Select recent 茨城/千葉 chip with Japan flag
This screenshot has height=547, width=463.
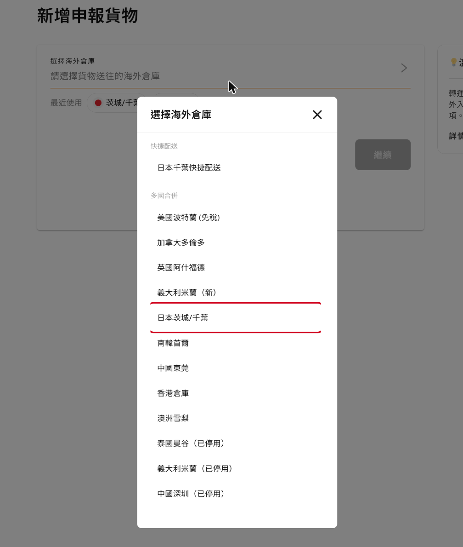coord(113,103)
